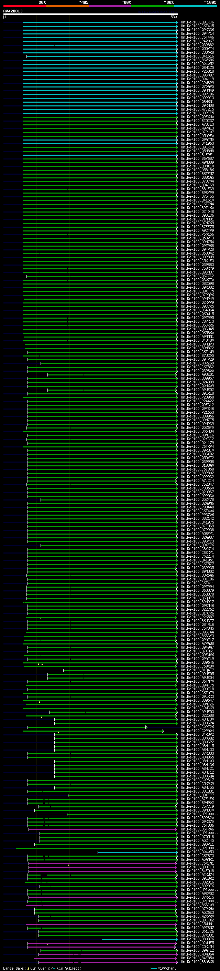Select the UniRef100_A7J2I4 label
220x971 pixels.
197,481
